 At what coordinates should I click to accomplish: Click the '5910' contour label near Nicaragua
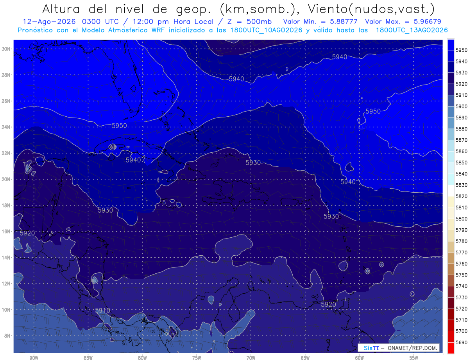coord(103,311)
